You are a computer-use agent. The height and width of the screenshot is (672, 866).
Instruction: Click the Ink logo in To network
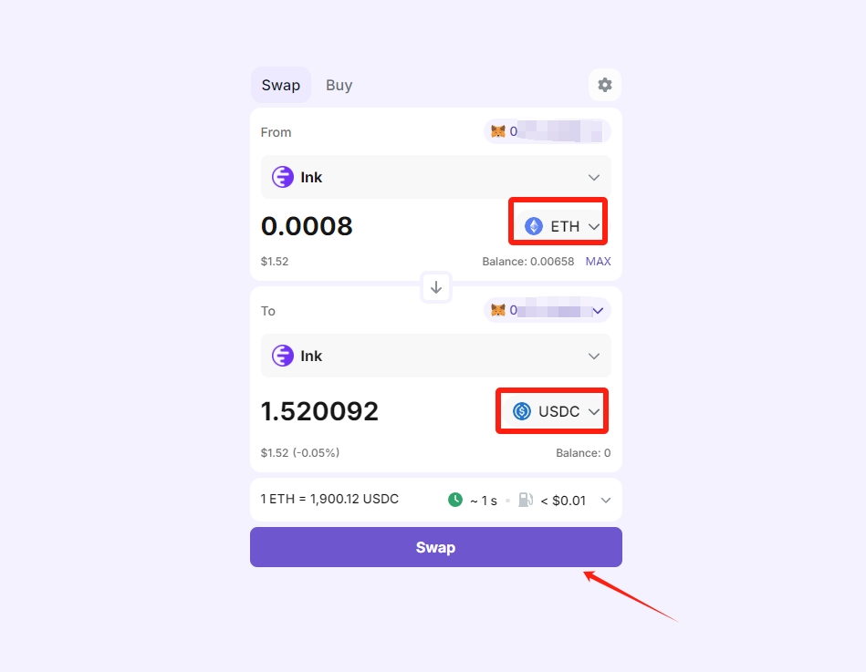(283, 356)
